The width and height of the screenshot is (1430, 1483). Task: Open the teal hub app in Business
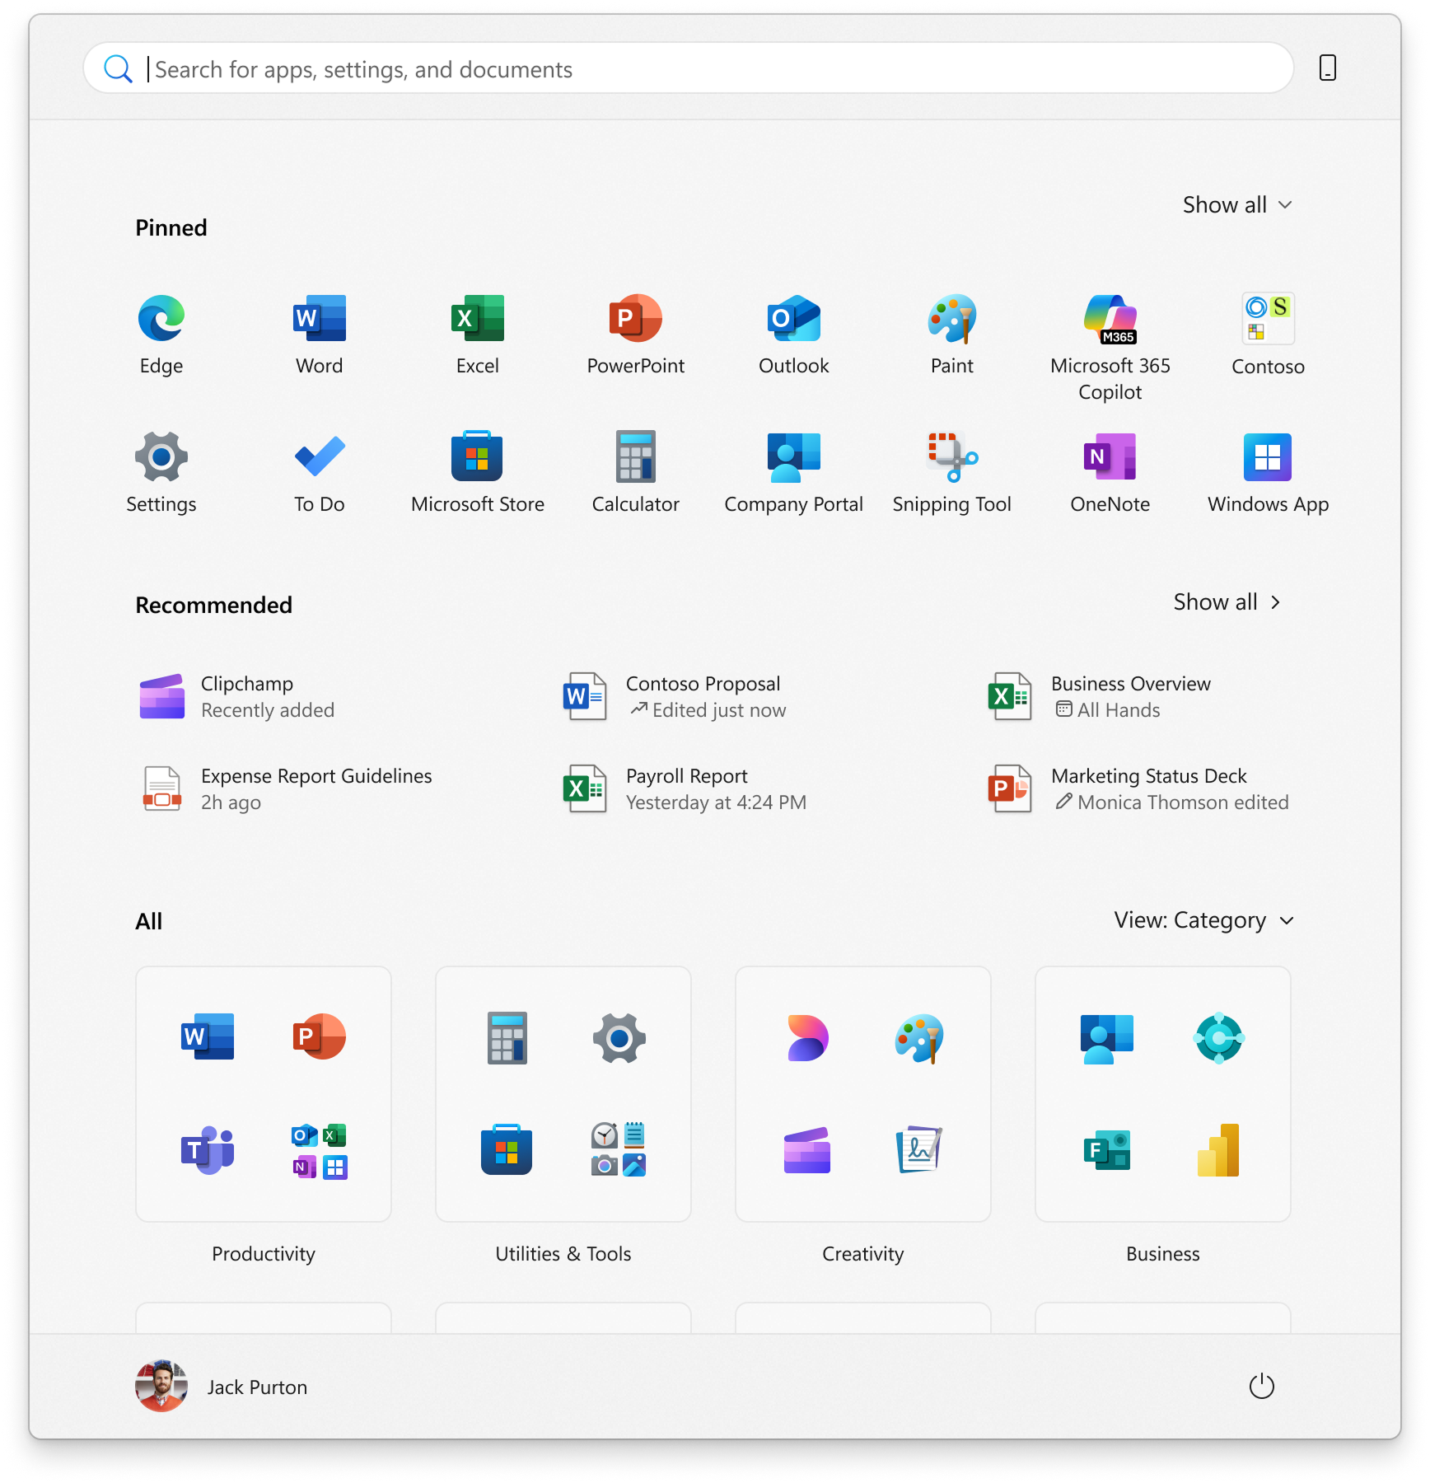(1219, 1037)
